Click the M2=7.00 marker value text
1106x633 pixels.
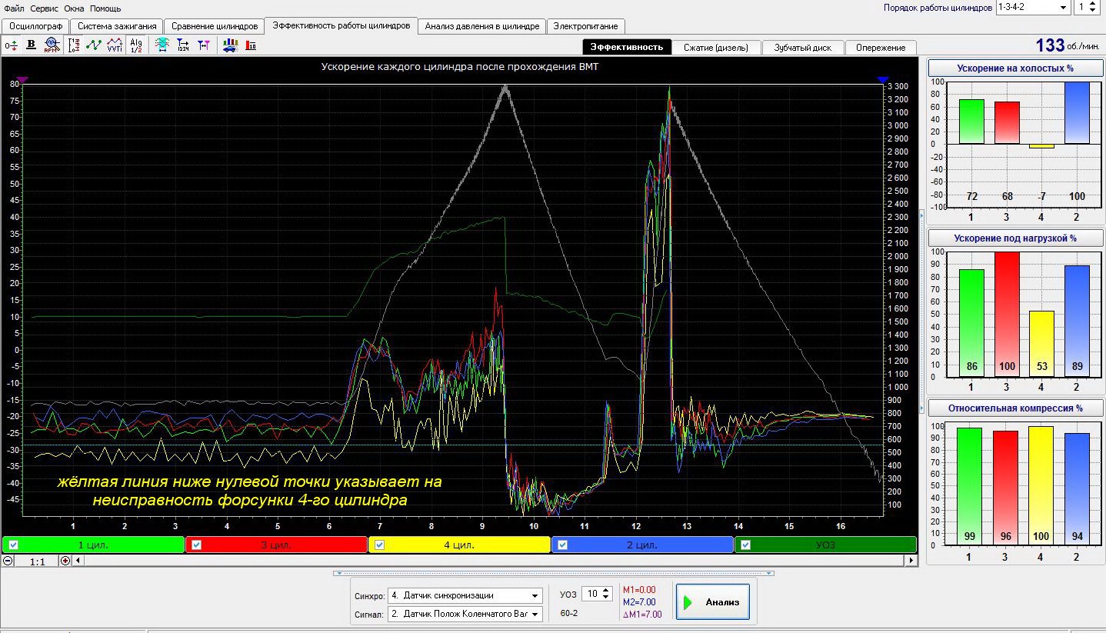[x=639, y=601]
